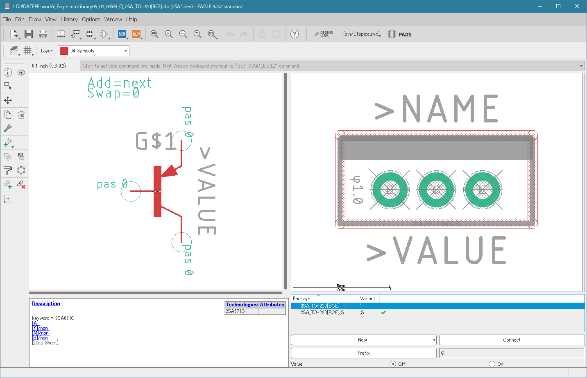587x378 pixels.
Task: Run a script with SCR icon
Action: coord(122,34)
